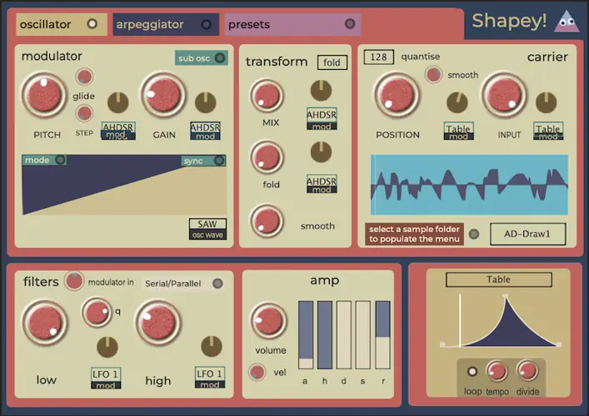Switch to the arpeggiator tab

(165, 24)
